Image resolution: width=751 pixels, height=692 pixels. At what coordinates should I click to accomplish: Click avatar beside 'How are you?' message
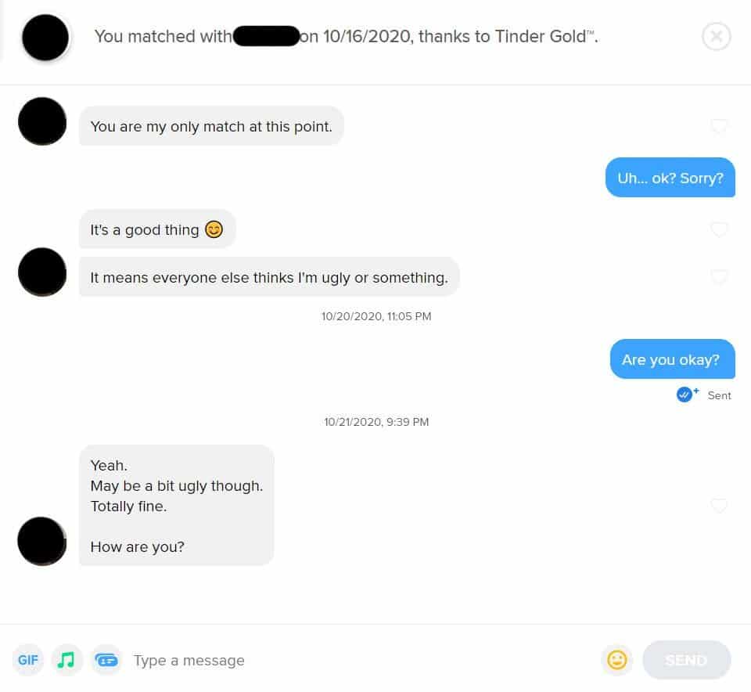pyautogui.click(x=42, y=542)
